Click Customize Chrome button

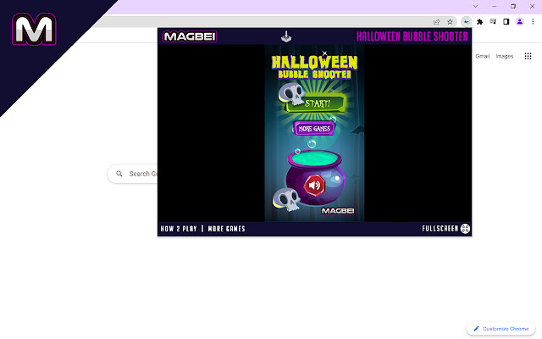coord(501,329)
